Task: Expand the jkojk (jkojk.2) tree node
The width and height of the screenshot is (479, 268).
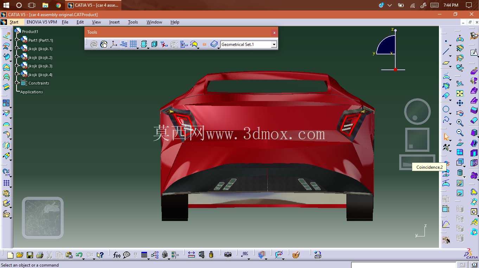Action: 17,57
